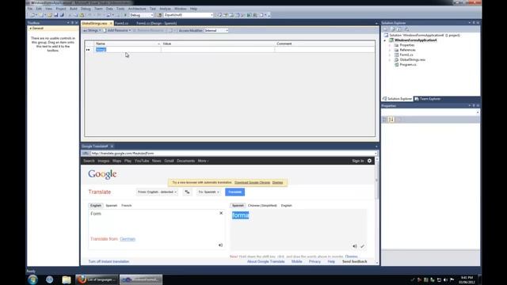The width and height of the screenshot is (507, 285).
Task: Click Firefox taskbar button 'List of languages'
Action: (97, 279)
